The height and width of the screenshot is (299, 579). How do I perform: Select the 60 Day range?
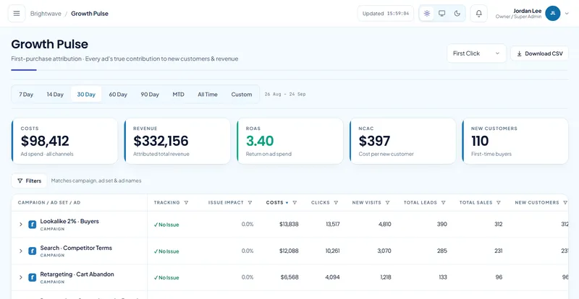point(118,95)
